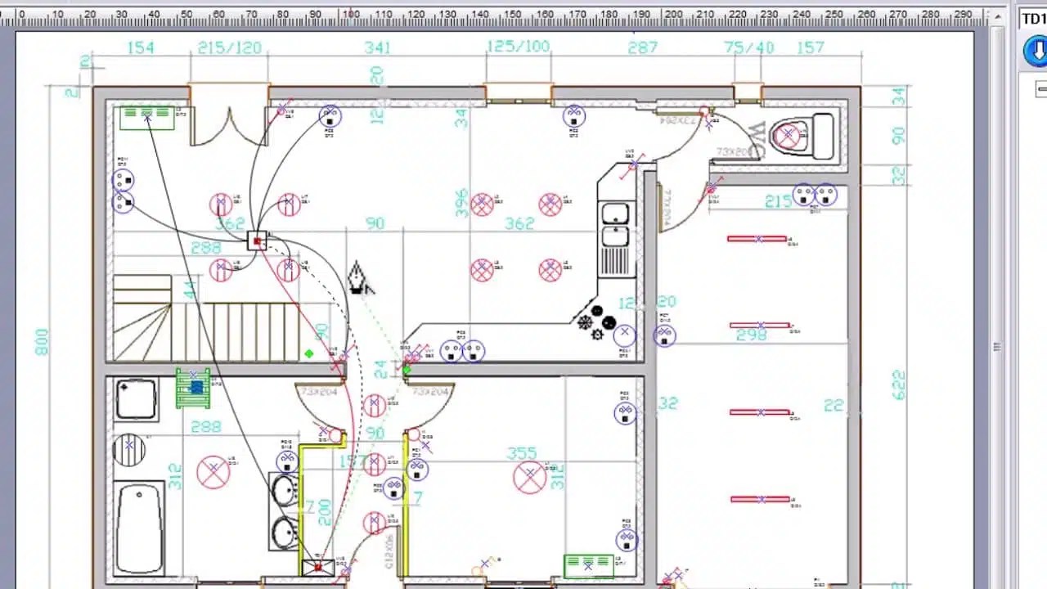Select the green electrical panel at top left

tap(147, 116)
